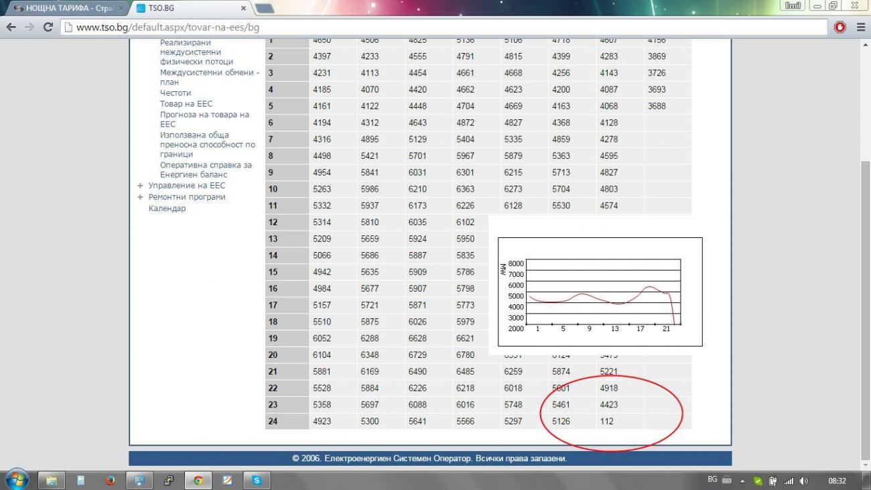Click the cell value 5461
Viewport: 871px width, 490px height.
(x=561, y=405)
